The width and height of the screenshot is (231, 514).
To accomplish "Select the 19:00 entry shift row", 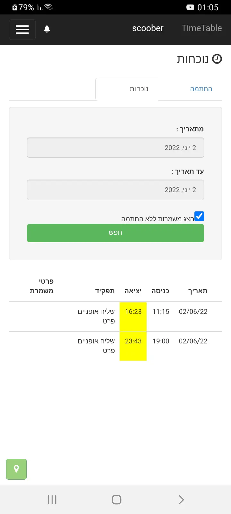I will (x=161, y=341).
